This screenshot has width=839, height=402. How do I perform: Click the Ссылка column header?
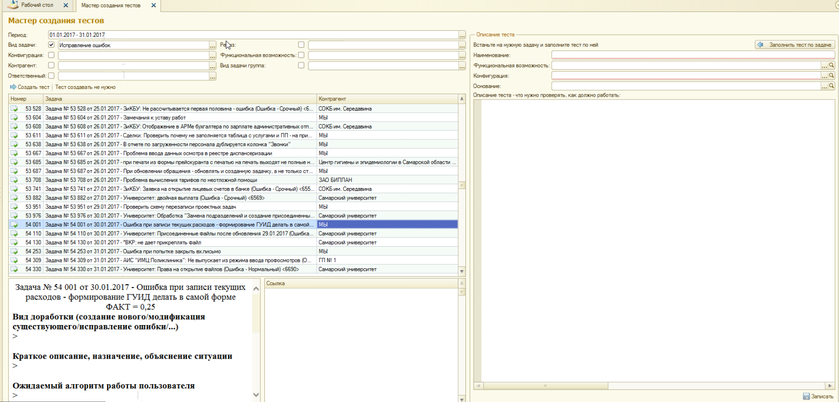[x=362, y=284]
